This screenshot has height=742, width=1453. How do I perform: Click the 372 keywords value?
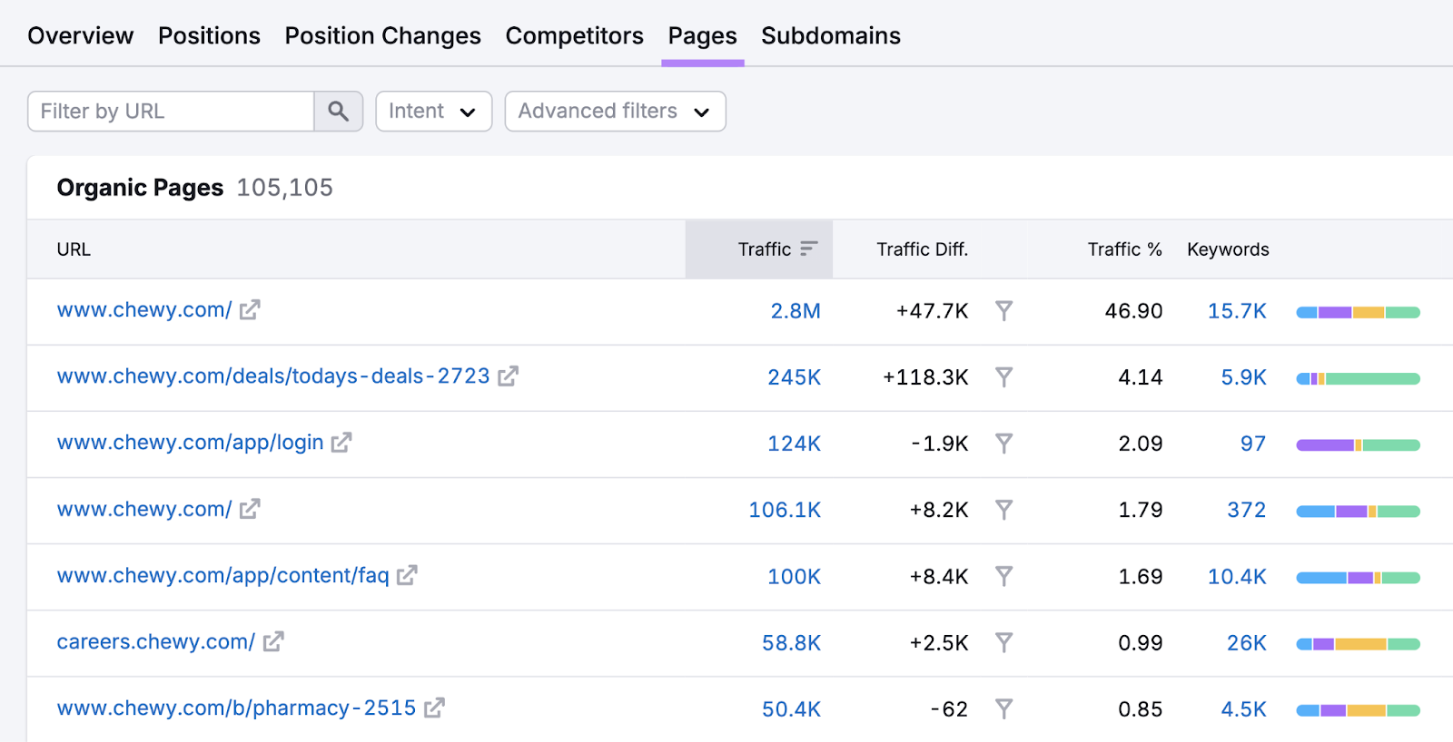tap(1246, 510)
